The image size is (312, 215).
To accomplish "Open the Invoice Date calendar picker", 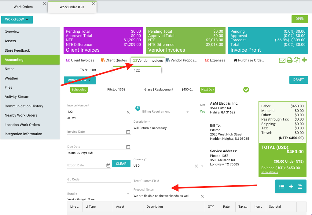I will click(128, 132).
